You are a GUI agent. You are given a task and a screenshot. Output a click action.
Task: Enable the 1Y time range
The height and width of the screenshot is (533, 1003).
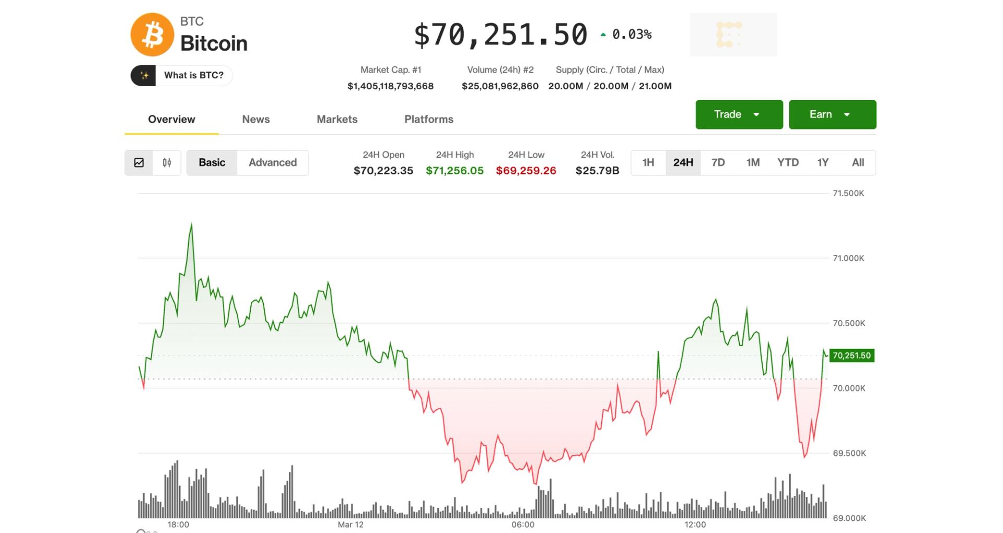click(822, 162)
